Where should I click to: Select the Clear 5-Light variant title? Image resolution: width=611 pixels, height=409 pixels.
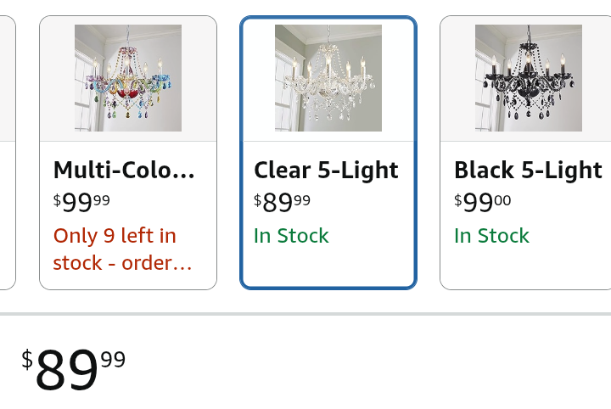(x=326, y=170)
